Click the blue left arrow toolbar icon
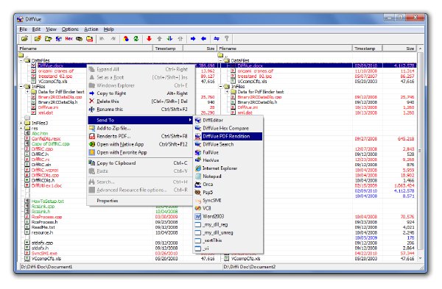The image size is (442, 289). coord(203,38)
